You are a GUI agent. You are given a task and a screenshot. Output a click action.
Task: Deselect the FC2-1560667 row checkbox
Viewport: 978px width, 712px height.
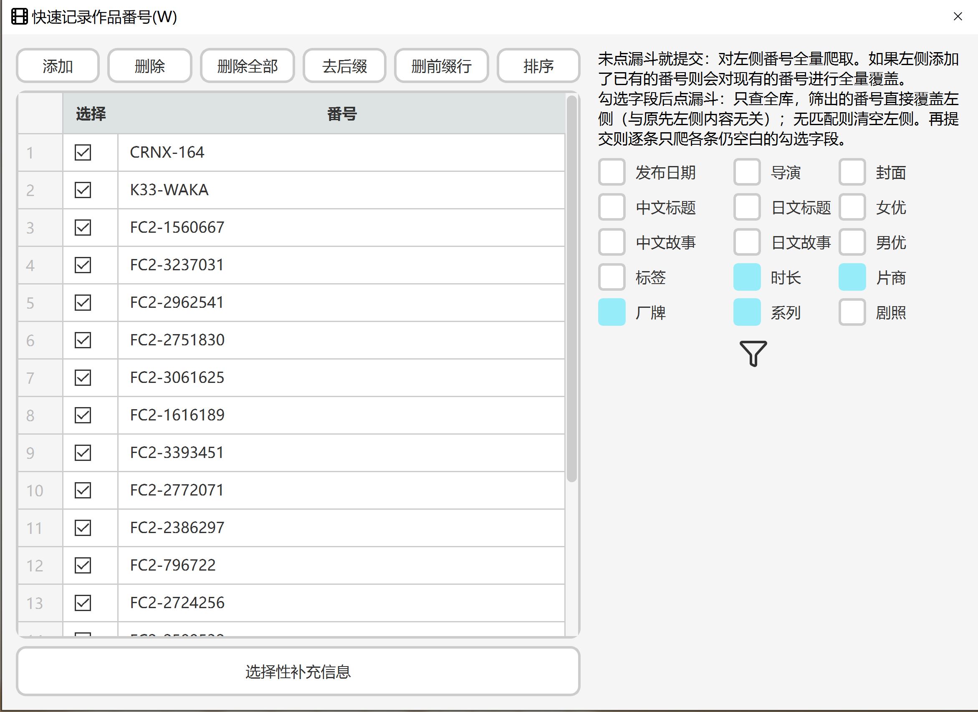(x=83, y=228)
